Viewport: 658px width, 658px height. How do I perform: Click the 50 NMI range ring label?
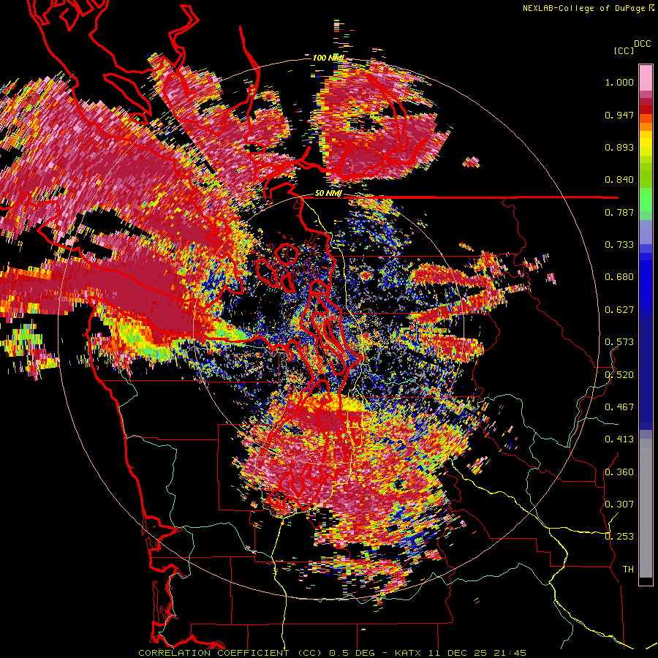tap(328, 194)
